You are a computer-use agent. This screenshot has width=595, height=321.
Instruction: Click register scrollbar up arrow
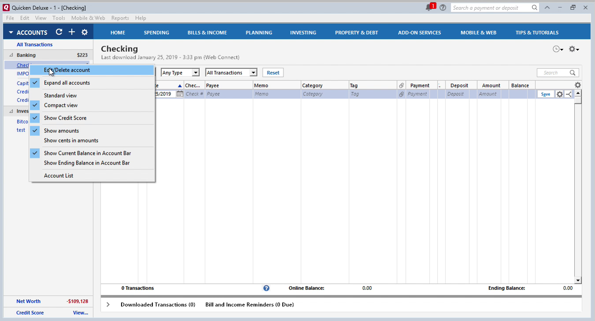coord(578,93)
